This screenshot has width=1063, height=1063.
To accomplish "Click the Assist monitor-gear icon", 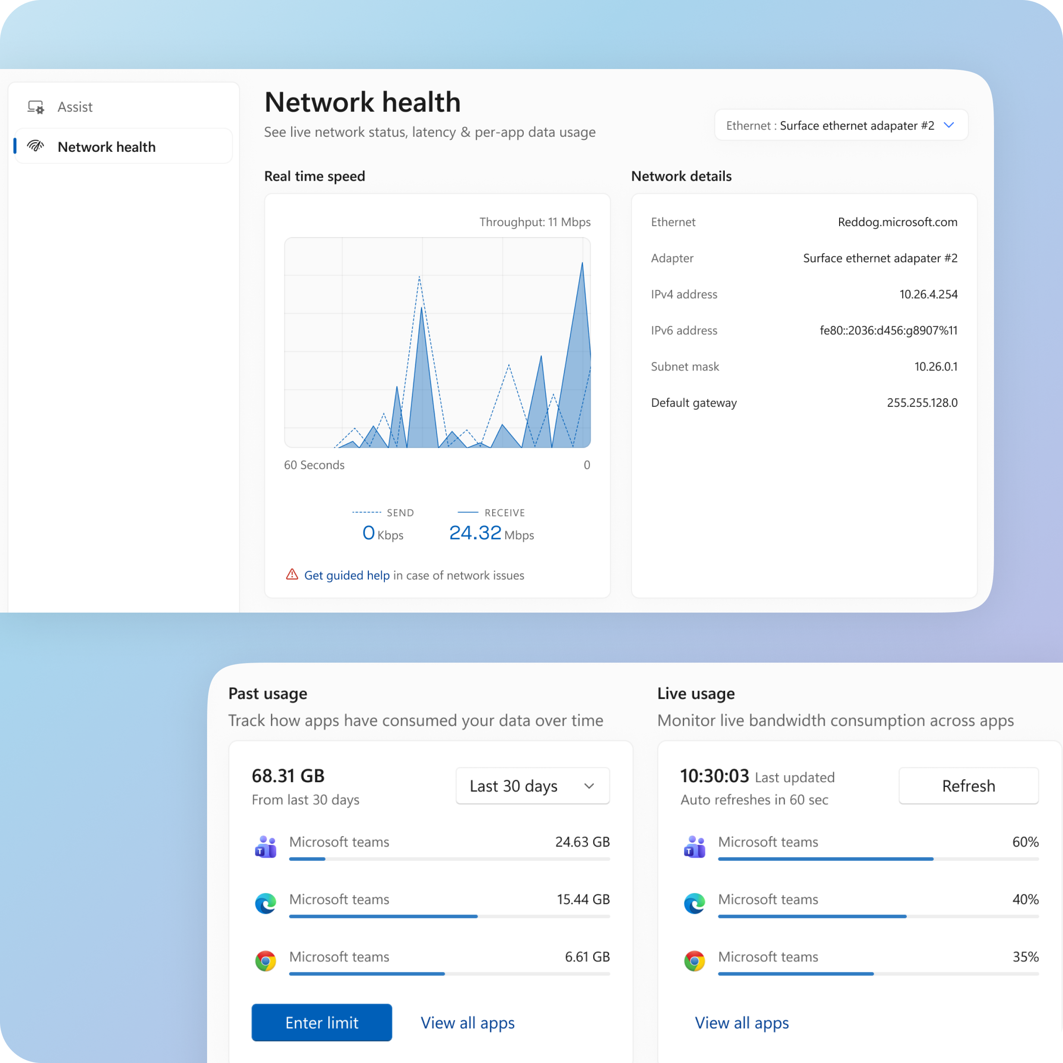I will coord(36,107).
